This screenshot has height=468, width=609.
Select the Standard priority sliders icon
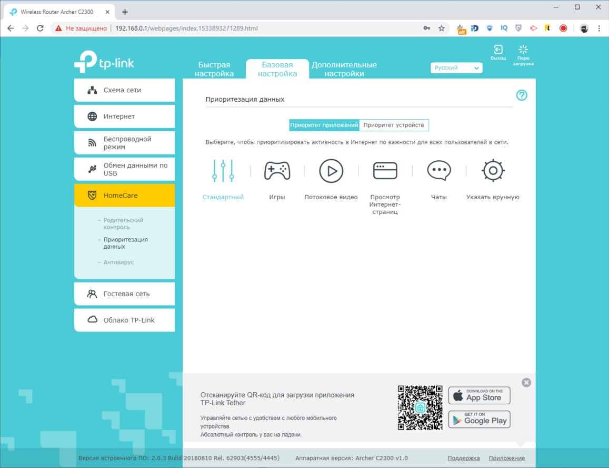click(x=223, y=171)
